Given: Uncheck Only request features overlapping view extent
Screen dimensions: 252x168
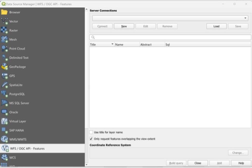Looking at the screenshot, I should 91,139.
